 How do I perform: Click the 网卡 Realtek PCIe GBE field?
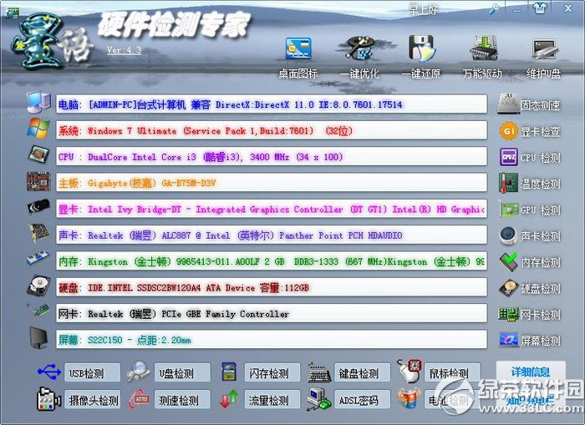pos(272,313)
